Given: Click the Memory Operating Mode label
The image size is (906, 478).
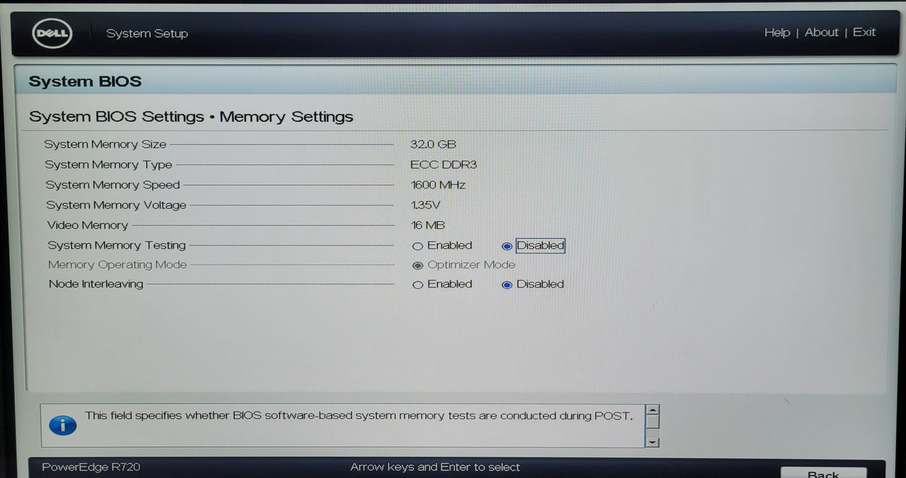Looking at the screenshot, I should pos(117,265).
